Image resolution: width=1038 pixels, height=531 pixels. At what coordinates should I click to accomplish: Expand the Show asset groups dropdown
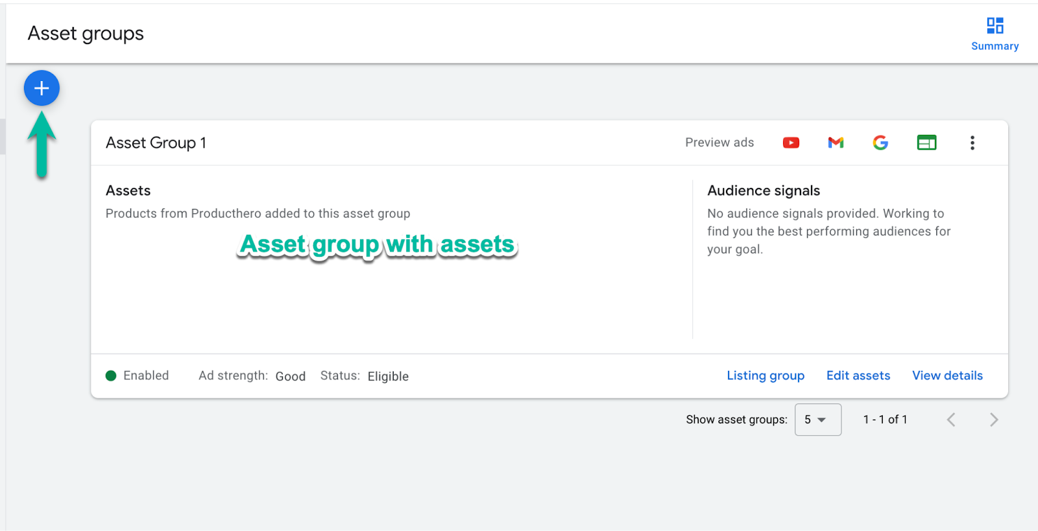[x=817, y=419]
